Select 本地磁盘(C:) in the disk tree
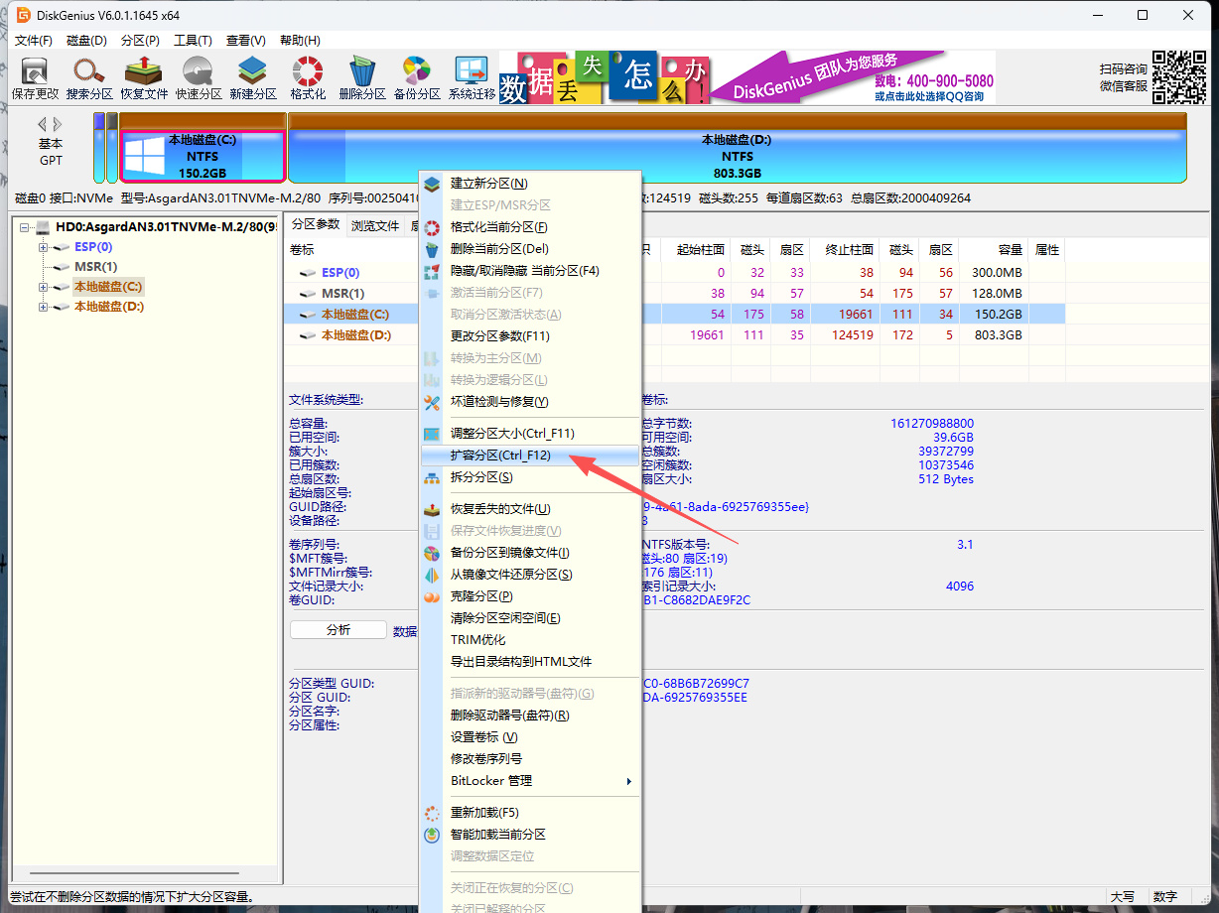Image resolution: width=1219 pixels, height=913 pixels. [108, 287]
